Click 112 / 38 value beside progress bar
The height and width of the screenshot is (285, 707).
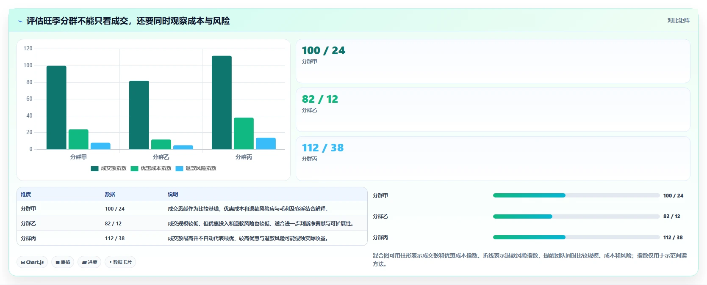(673, 238)
